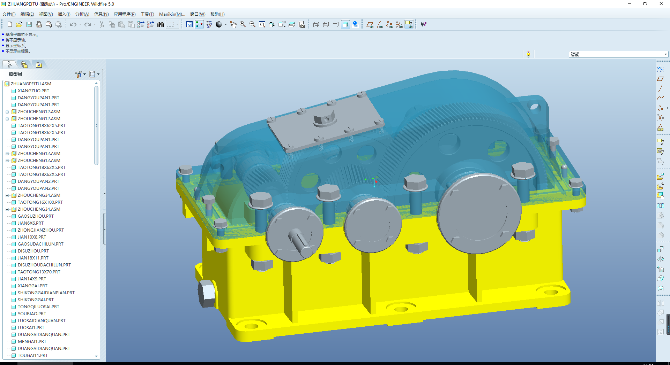Click the appearance gallery sphere icon
This screenshot has width=670, height=365.
tap(219, 24)
